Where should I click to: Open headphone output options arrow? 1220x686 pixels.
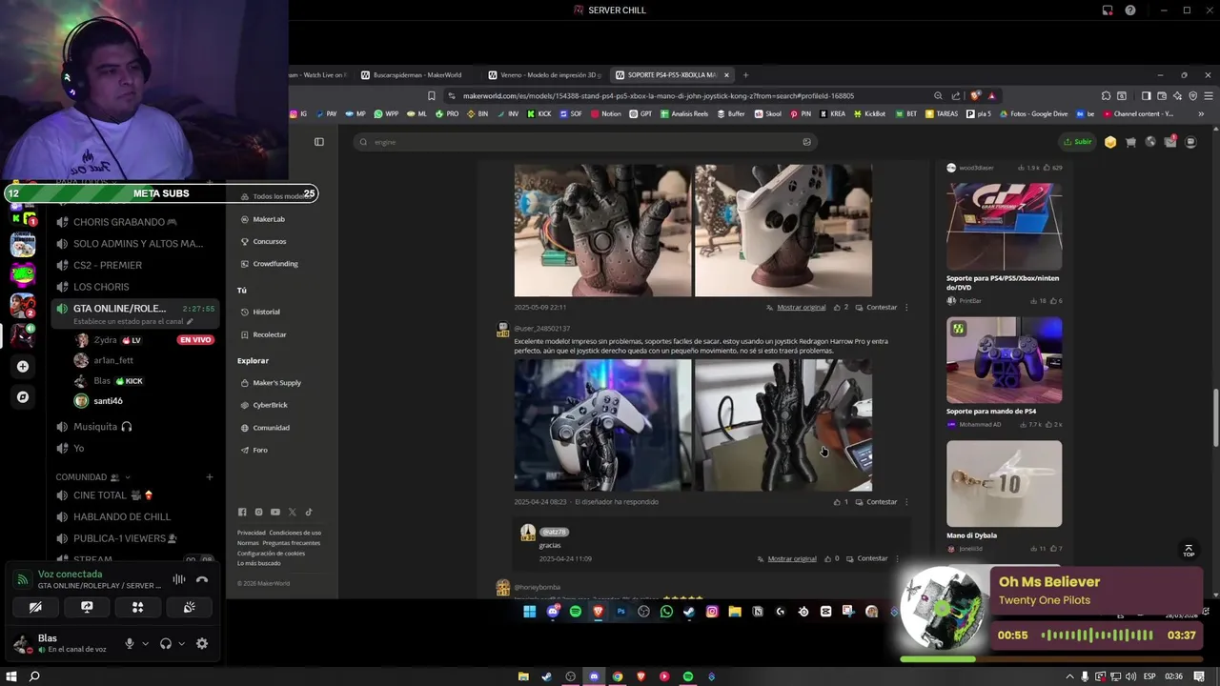(181, 644)
